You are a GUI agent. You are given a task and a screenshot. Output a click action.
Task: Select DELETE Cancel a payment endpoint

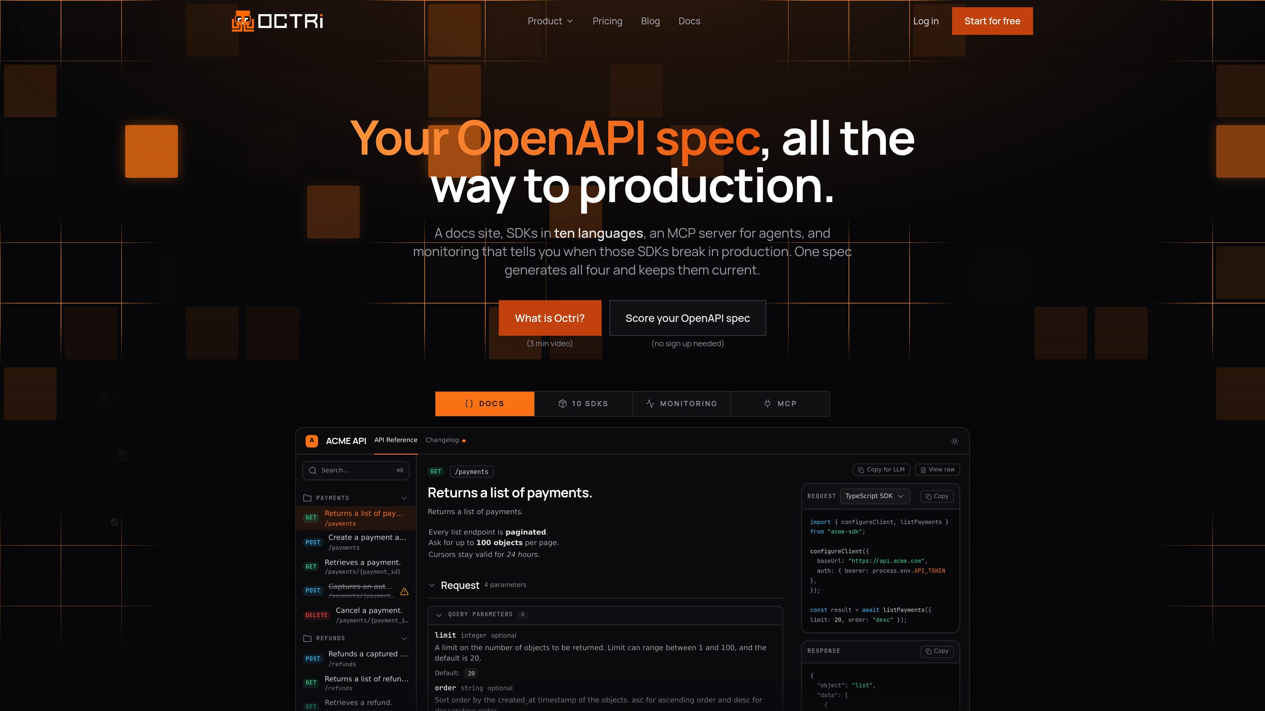click(x=355, y=615)
